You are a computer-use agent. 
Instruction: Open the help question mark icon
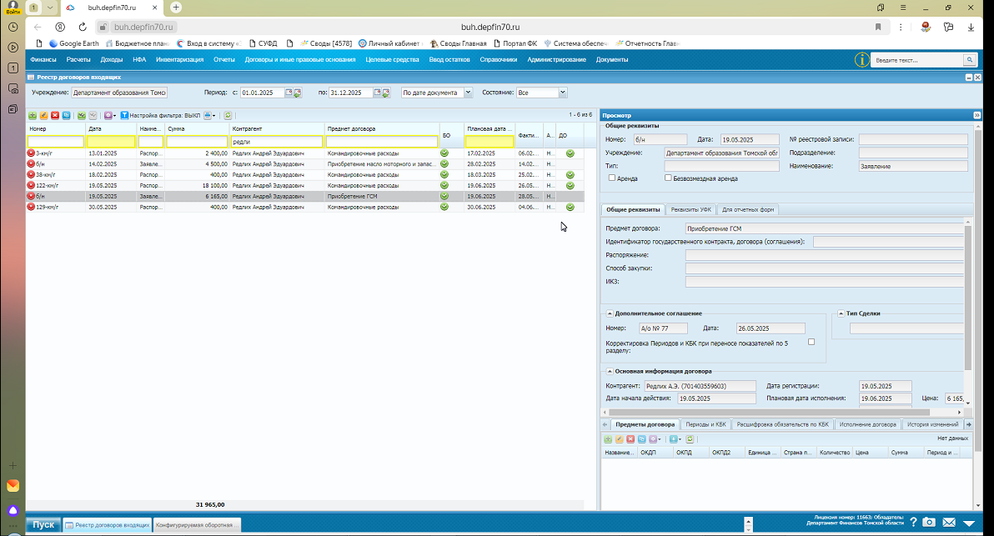click(913, 523)
